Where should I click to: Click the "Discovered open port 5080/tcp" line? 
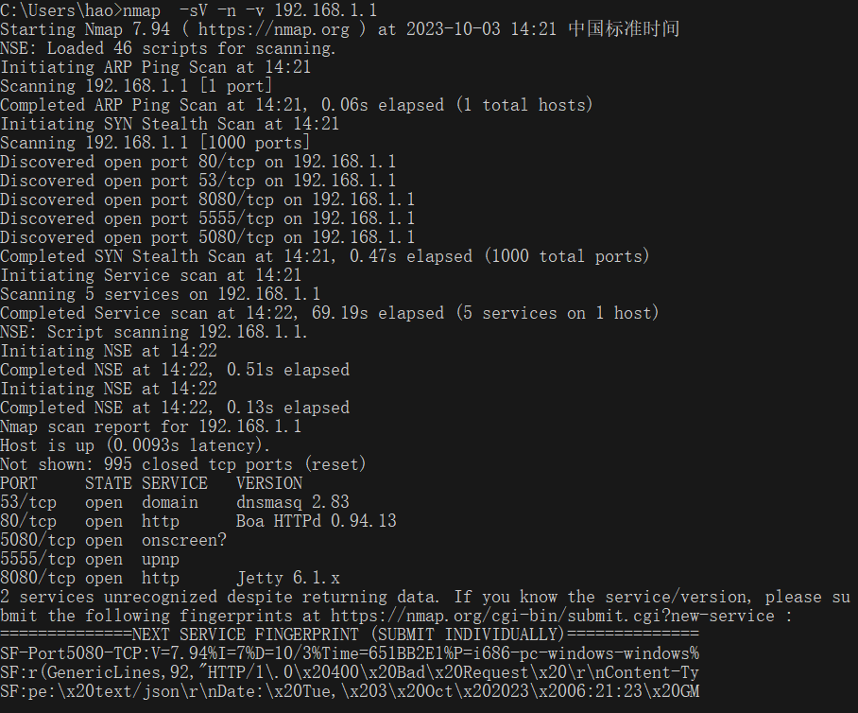(x=207, y=237)
